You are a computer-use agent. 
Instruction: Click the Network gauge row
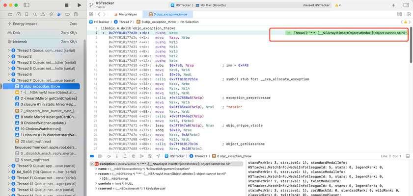point(43,42)
